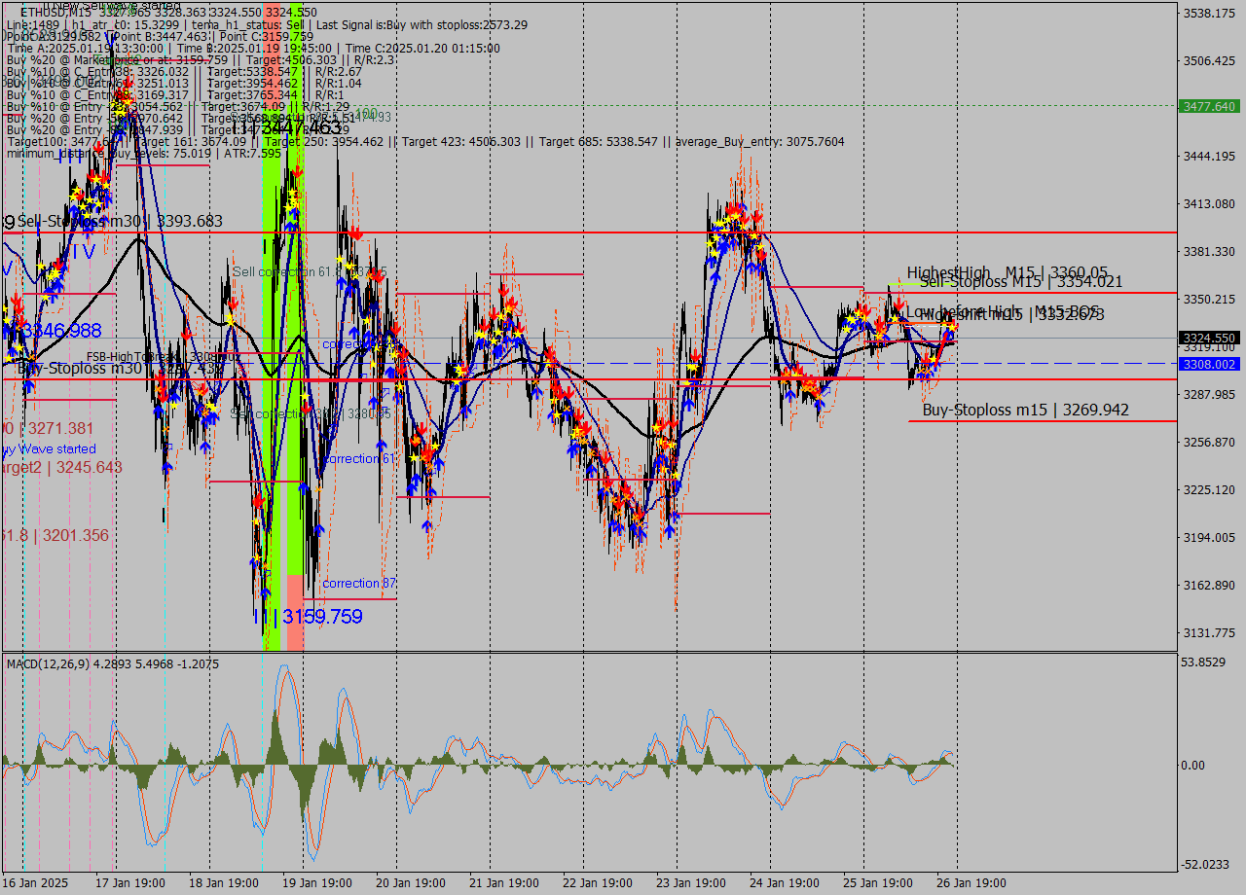Click the 0.00 MACD zero-level value
Viewport: 1246px width, 895px height.
(x=1193, y=766)
